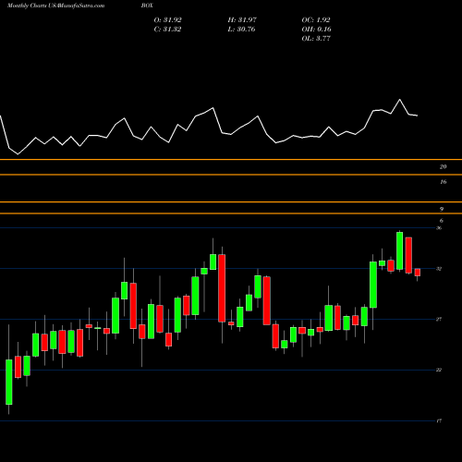Click the 9 level label on the orange scale

442,209
